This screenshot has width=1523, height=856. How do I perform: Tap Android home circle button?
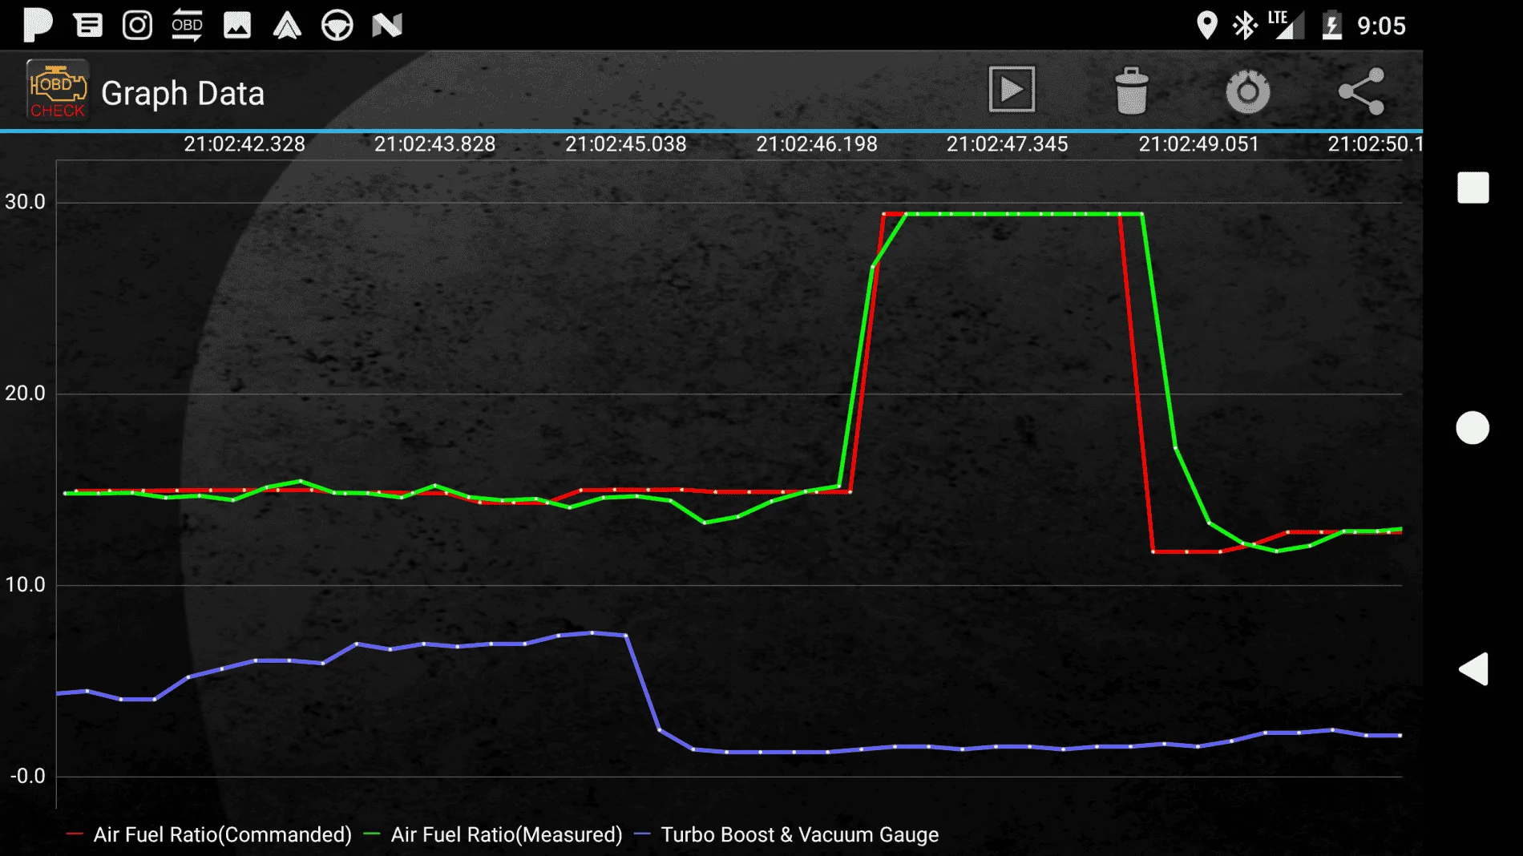[1473, 427]
